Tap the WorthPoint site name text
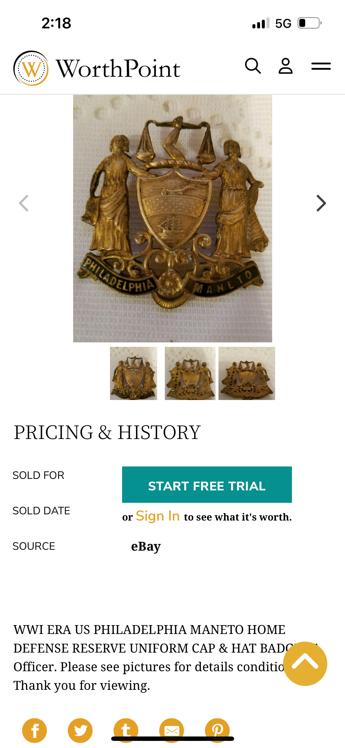The width and height of the screenshot is (345, 748). 118,69
